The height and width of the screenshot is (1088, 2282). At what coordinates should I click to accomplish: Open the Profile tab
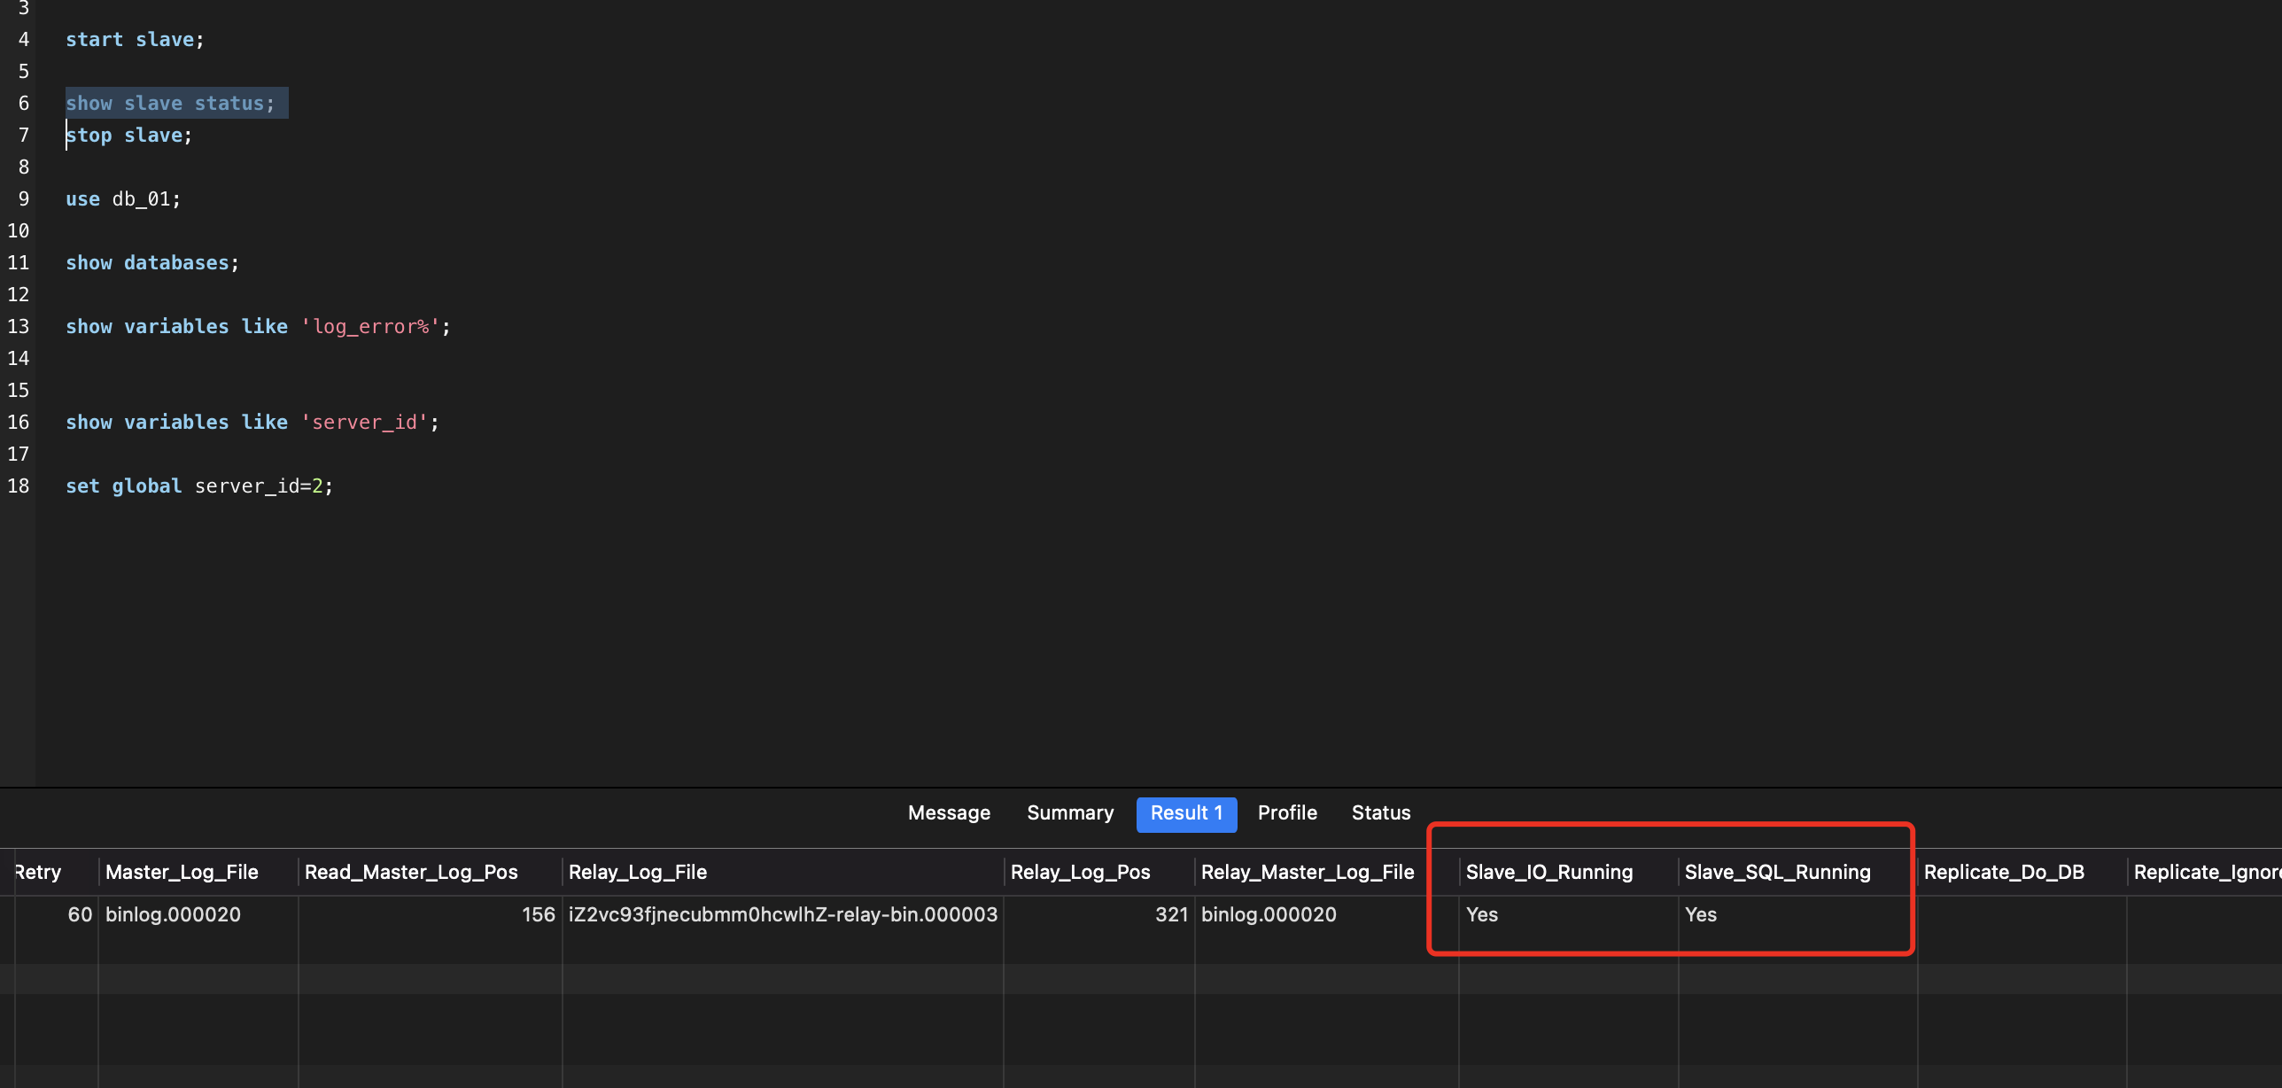click(1287, 812)
